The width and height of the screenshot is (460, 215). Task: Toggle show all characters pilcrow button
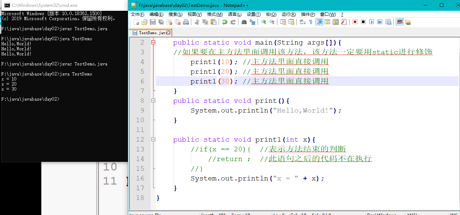coord(311,22)
